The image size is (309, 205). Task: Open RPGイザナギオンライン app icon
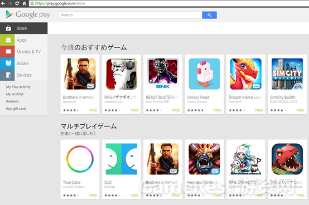click(x=122, y=74)
